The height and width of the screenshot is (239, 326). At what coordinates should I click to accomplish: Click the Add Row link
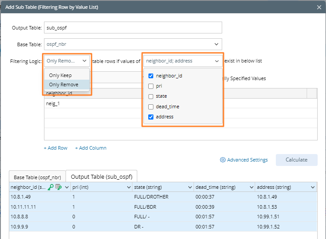(x=55, y=148)
